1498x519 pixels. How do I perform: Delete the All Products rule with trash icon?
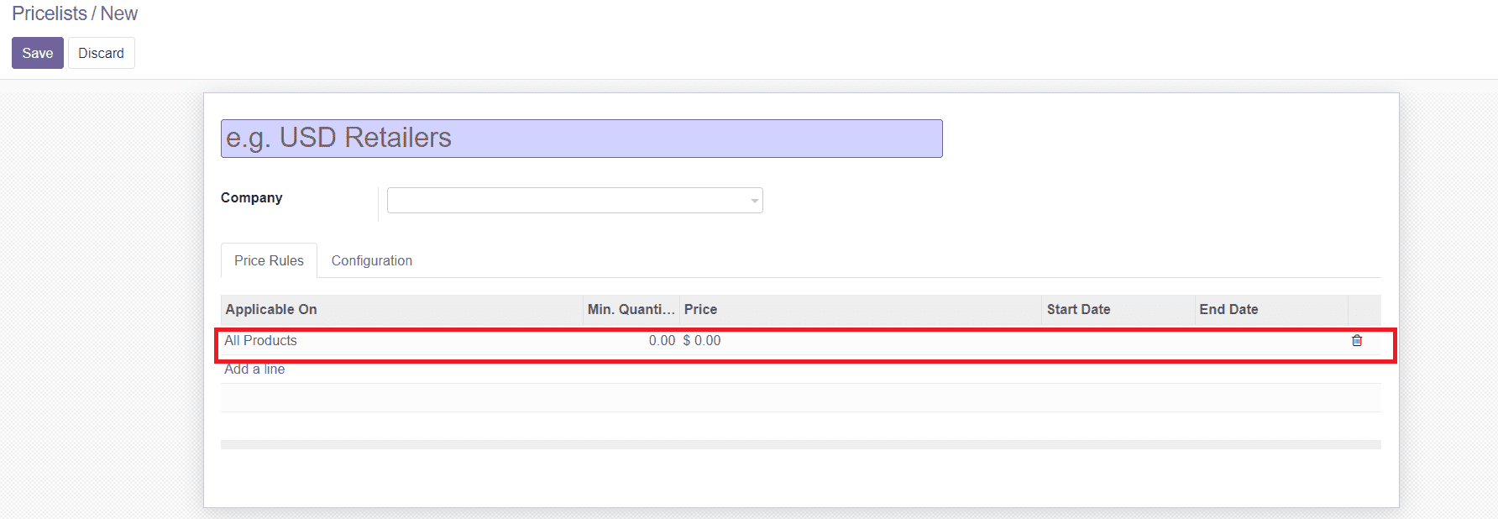pyautogui.click(x=1359, y=341)
